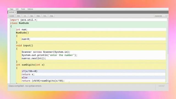Click the Copy button

(31, 16)
